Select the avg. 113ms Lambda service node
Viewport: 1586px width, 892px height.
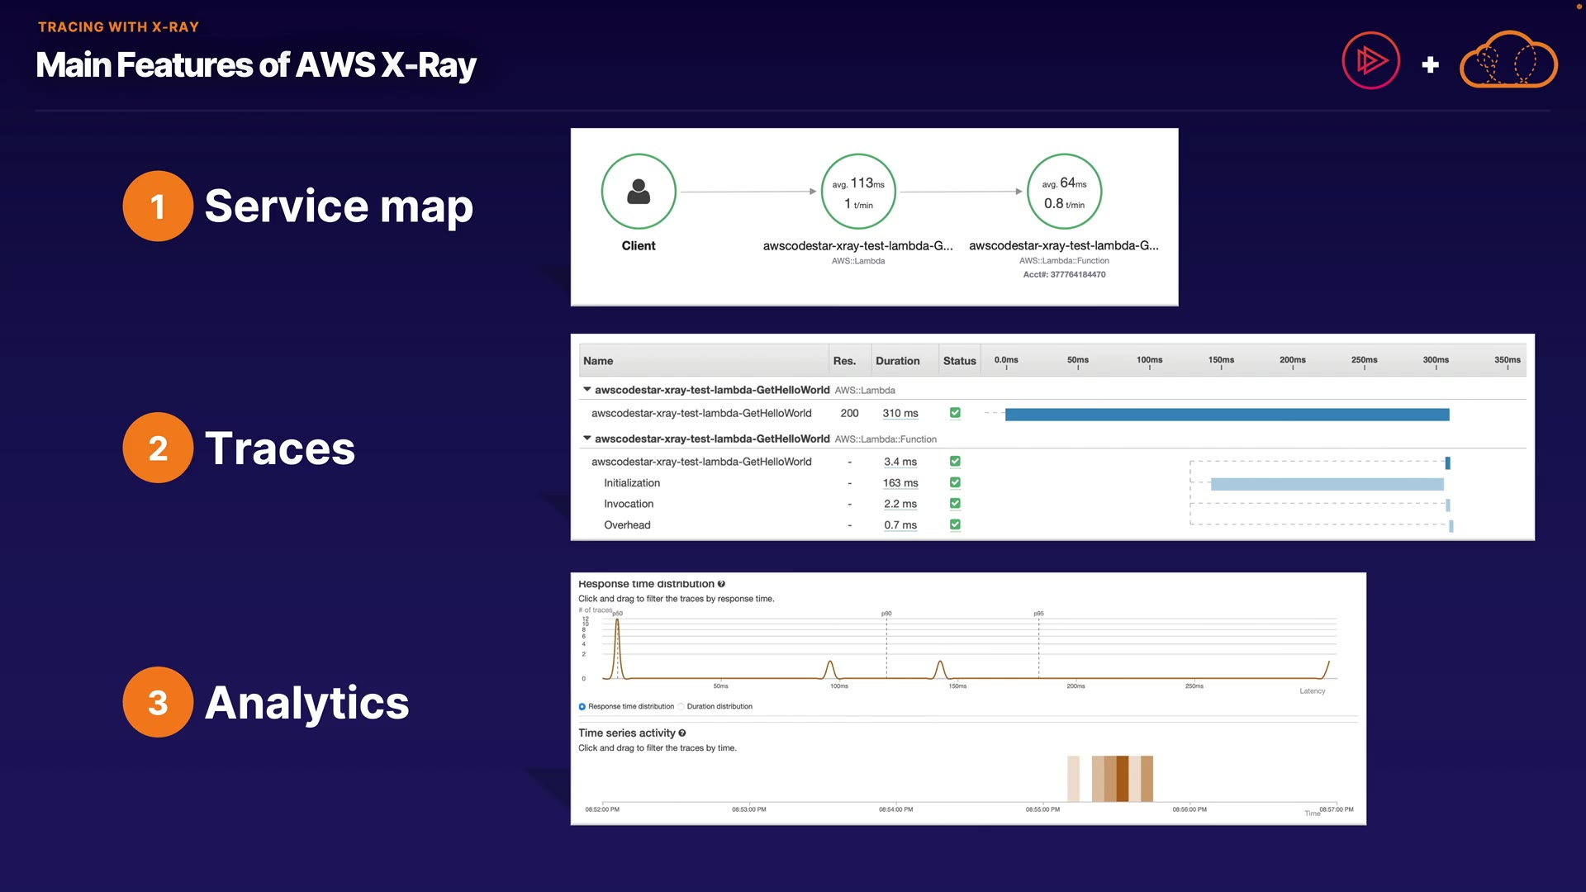(858, 192)
